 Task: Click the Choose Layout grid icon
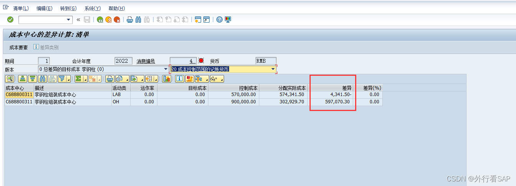(x=149, y=79)
